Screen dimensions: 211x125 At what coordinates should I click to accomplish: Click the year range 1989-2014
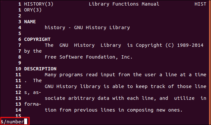point(190,45)
